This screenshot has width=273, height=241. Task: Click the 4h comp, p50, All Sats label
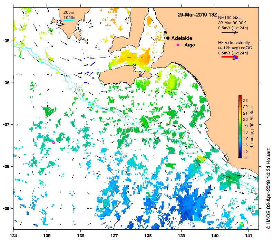pyautogui.click(x=252, y=127)
